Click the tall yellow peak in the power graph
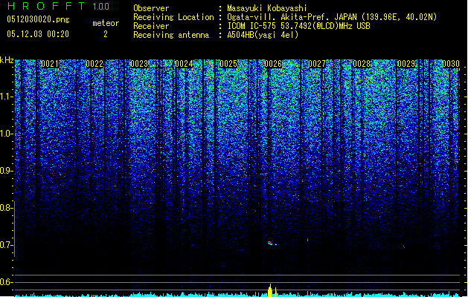Screen dimensions: 468x297 (270, 290)
